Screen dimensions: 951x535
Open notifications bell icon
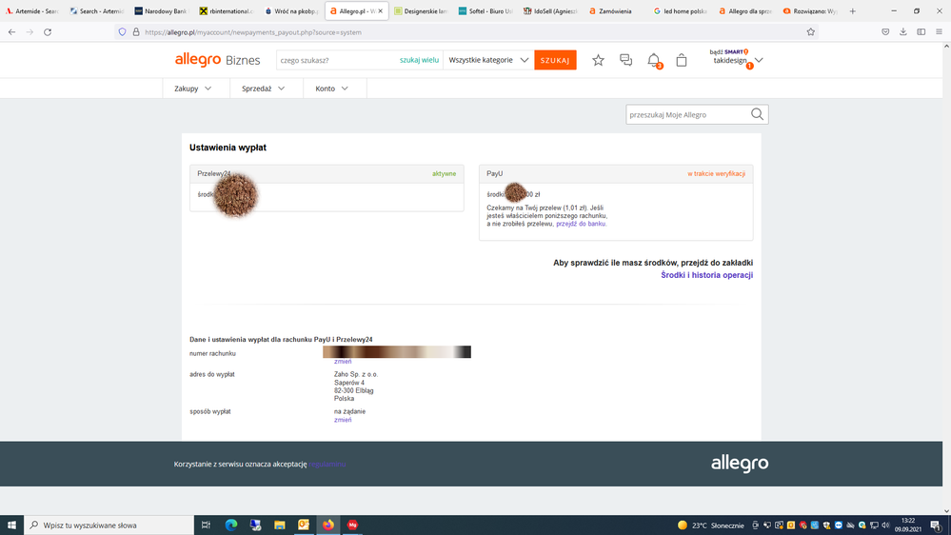(654, 60)
